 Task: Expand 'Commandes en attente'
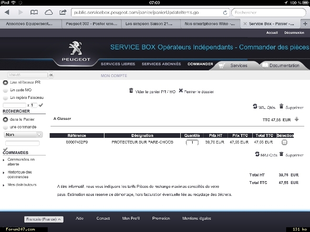21,162
